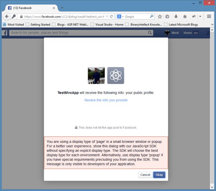Open the downloads arrow icon

click(x=176, y=17)
